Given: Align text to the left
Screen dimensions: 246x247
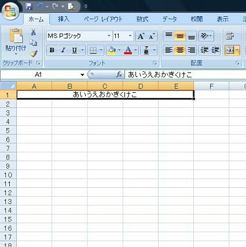Looking at the screenshot, I should [x=168, y=50].
